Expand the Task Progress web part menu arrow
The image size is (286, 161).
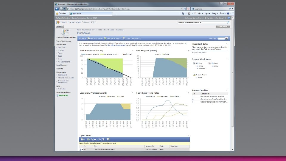pos(188,51)
